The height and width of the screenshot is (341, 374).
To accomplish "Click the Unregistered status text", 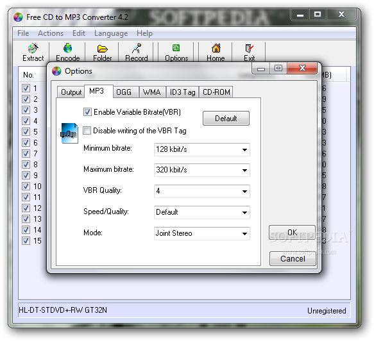I will 327,311.
